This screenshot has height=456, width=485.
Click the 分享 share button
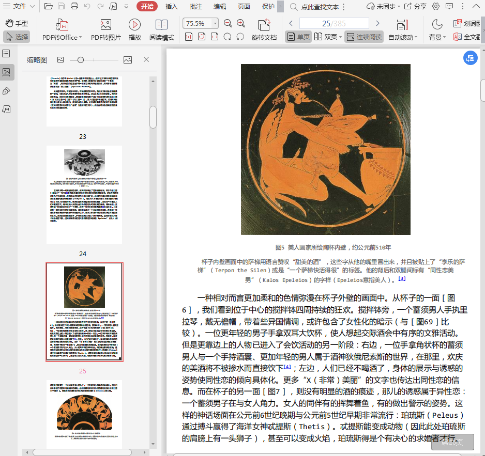pyautogui.click(x=415, y=6)
